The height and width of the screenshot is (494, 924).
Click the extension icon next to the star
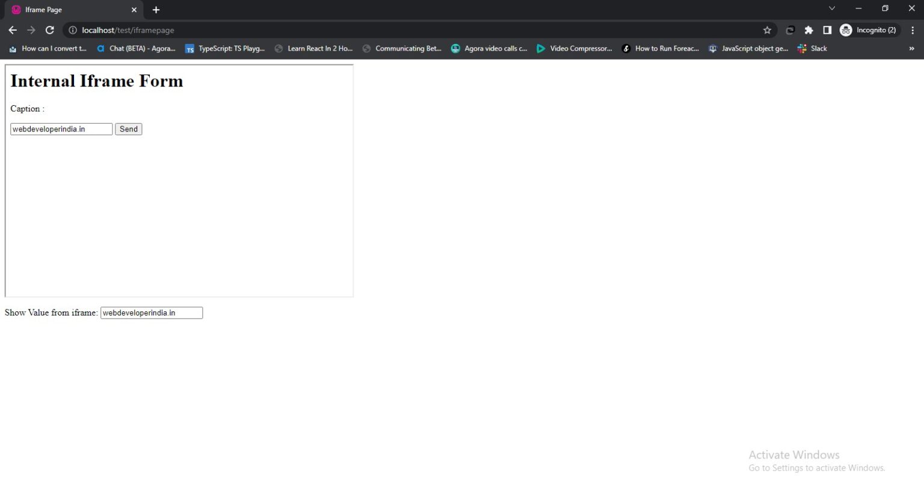click(790, 30)
